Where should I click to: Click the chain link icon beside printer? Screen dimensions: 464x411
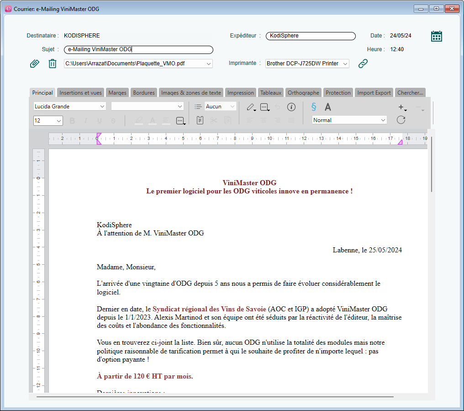pyautogui.click(x=363, y=64)
